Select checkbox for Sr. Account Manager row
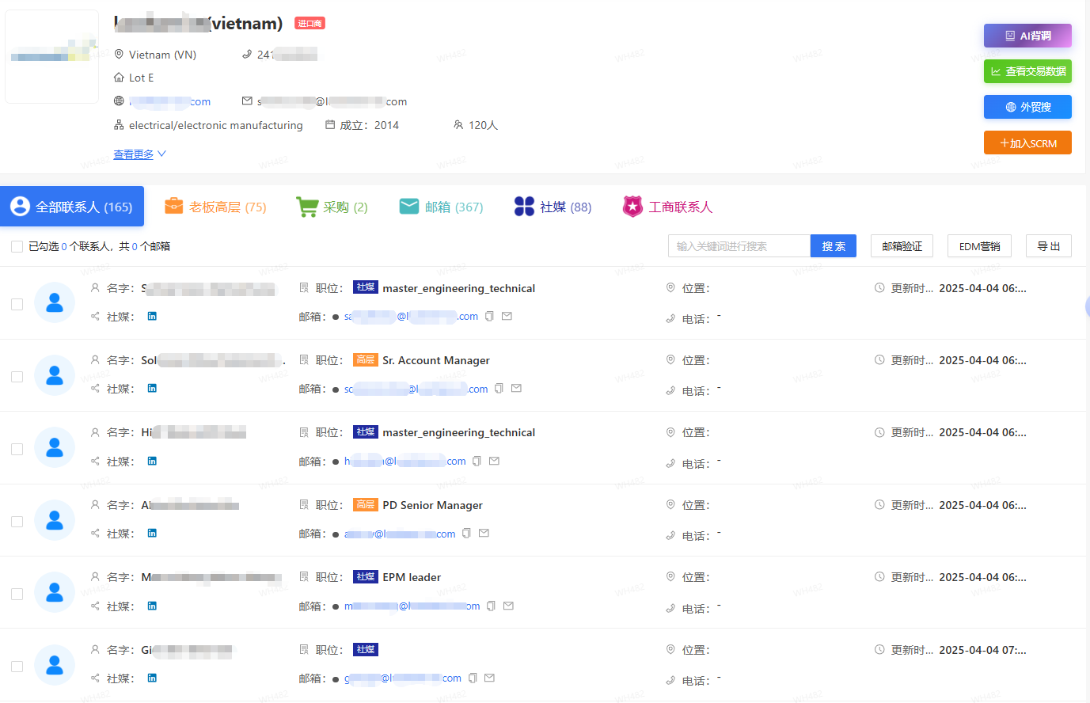Viewport: 1090px width, 703px height. pyautogui.click(x=17, y=377)
